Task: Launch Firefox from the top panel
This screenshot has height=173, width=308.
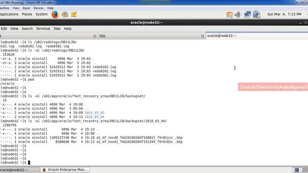Action: coord(55,14)
